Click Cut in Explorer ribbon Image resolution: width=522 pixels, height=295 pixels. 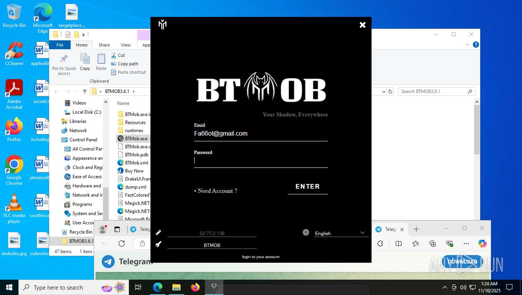(x=118, y=55)
